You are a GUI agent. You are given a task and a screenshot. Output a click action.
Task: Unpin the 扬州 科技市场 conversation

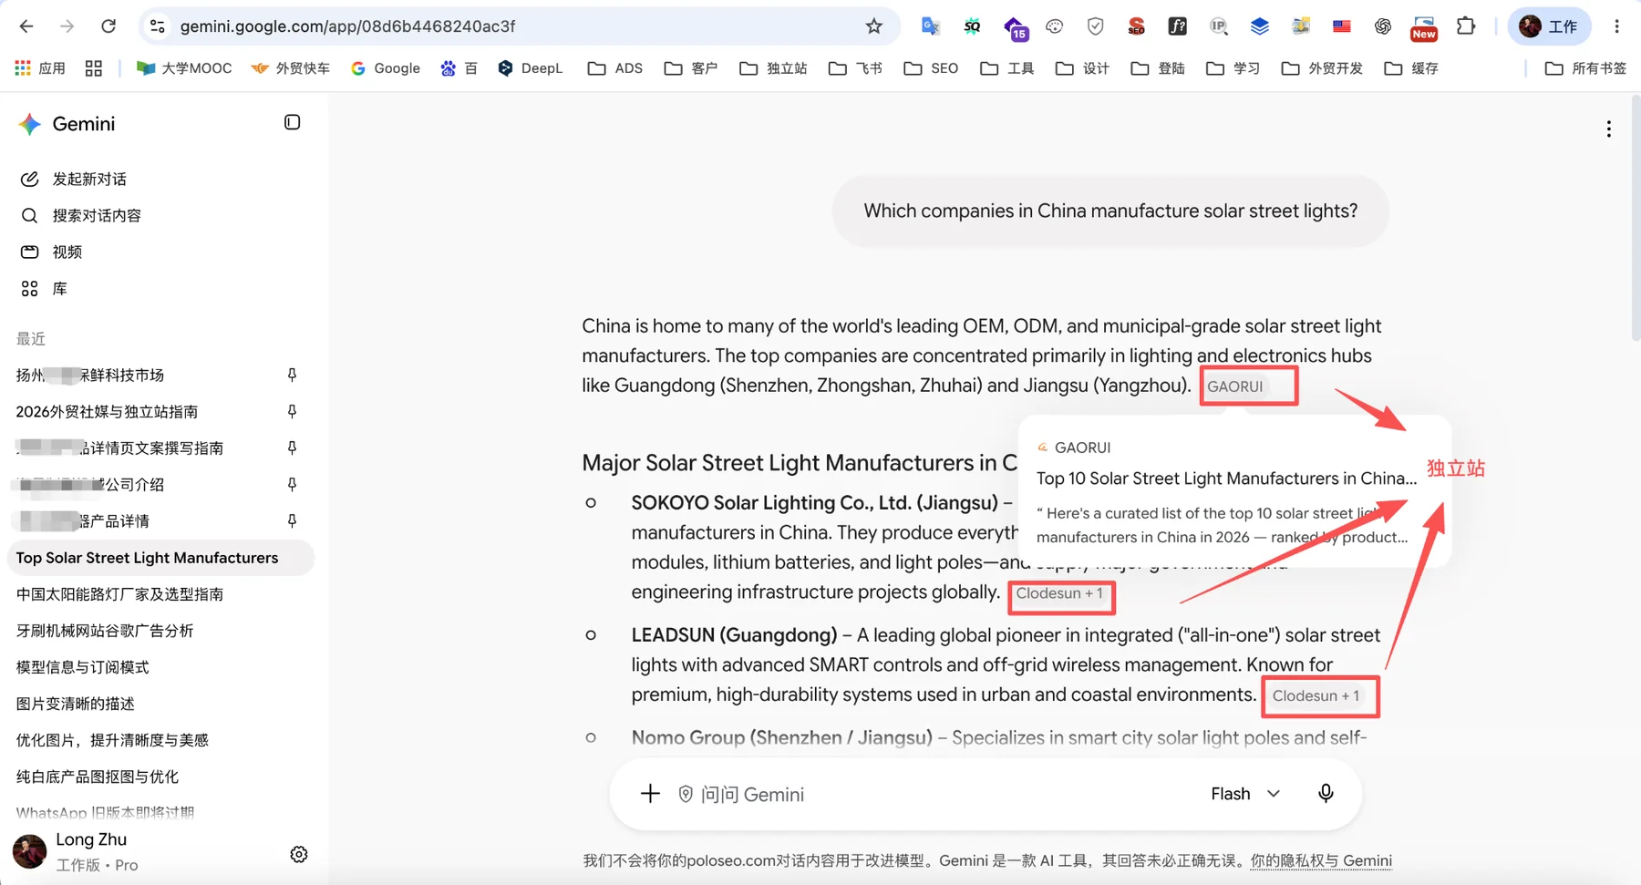coord(292,375)
